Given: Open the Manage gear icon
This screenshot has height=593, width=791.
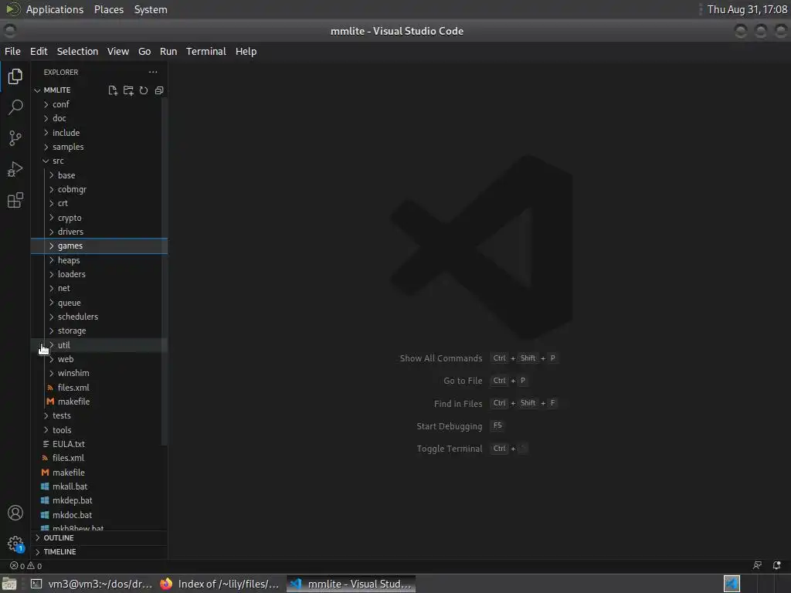Looking at the screenshot, I should point(15,544).
